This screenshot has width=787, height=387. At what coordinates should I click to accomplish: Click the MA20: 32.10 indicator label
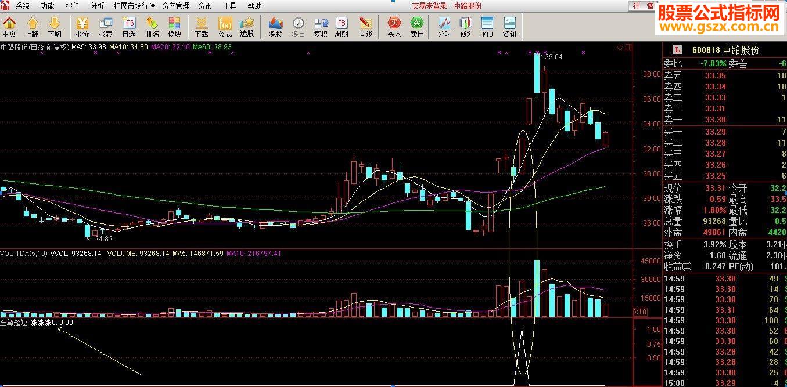(x=170, y=47)
